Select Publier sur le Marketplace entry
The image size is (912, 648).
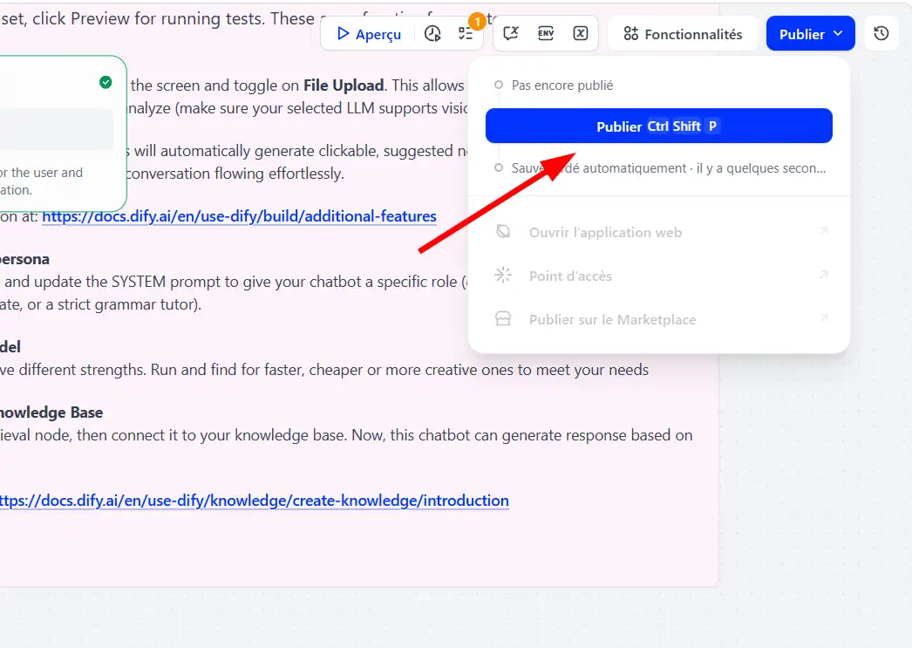659,319
